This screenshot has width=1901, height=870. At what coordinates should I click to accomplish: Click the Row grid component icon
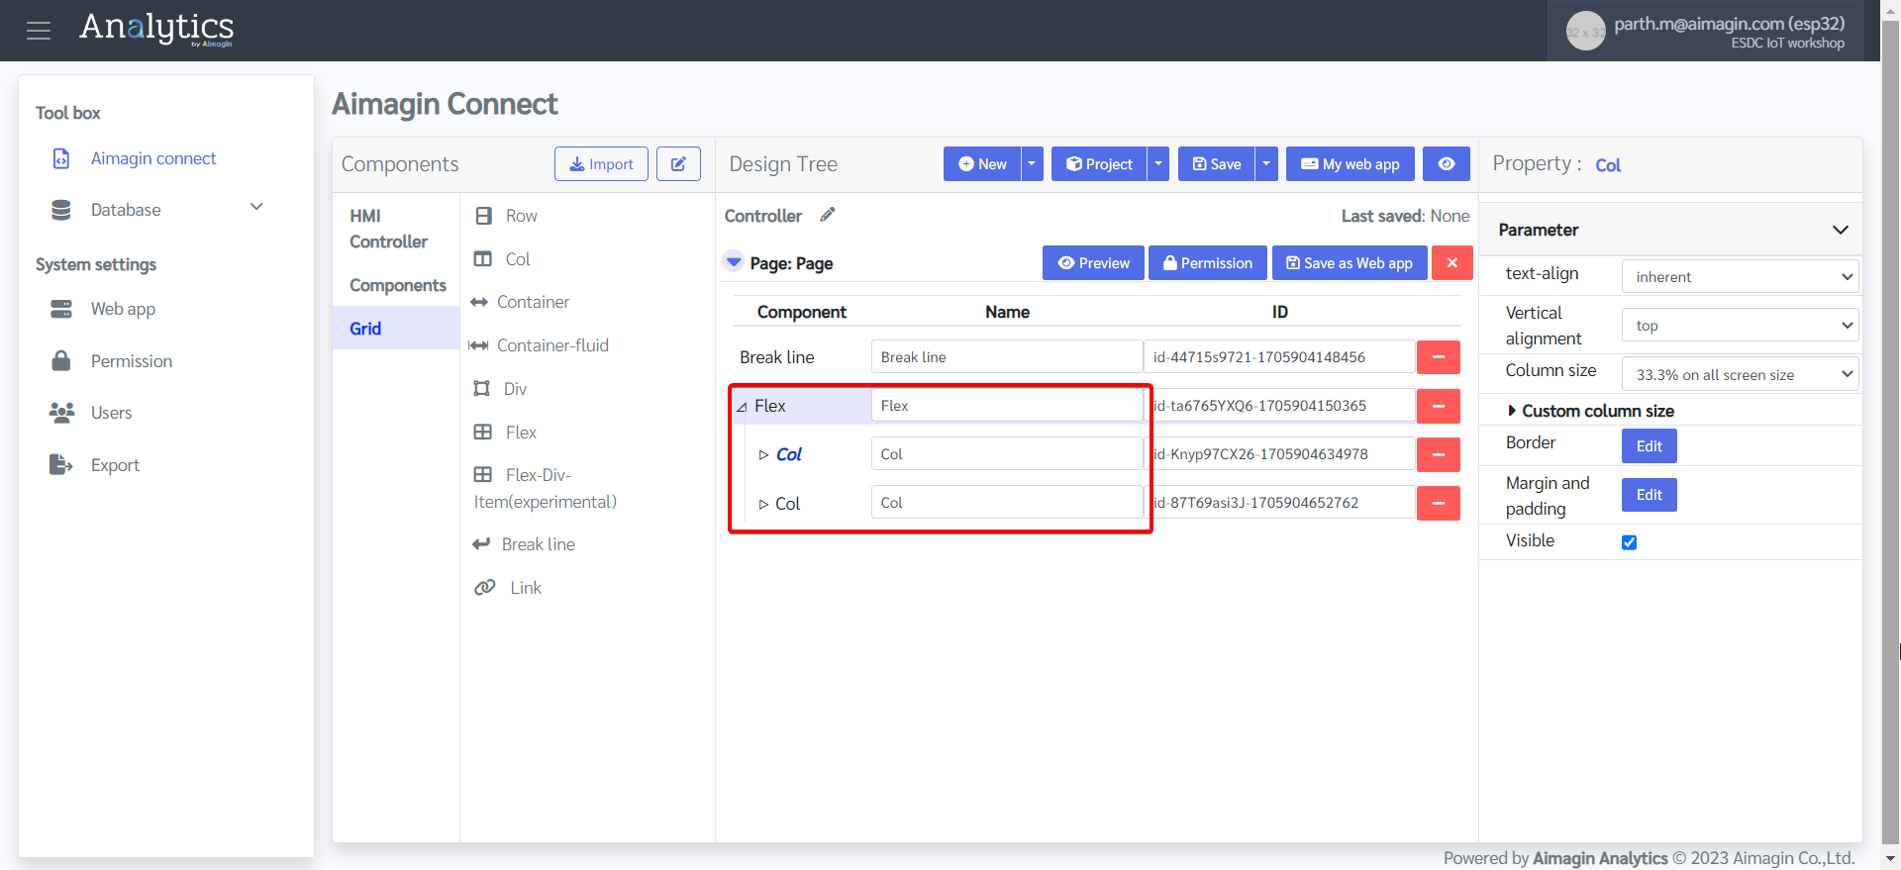(483, 216)
